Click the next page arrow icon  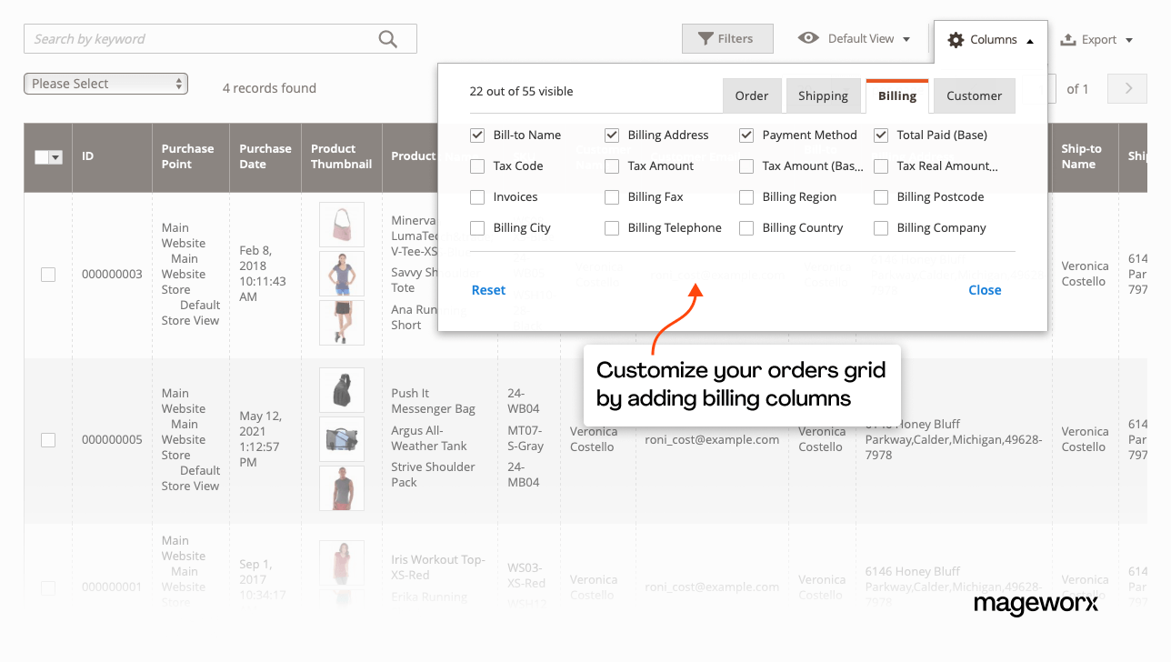pyautogui.click(x=1126, y=88)
